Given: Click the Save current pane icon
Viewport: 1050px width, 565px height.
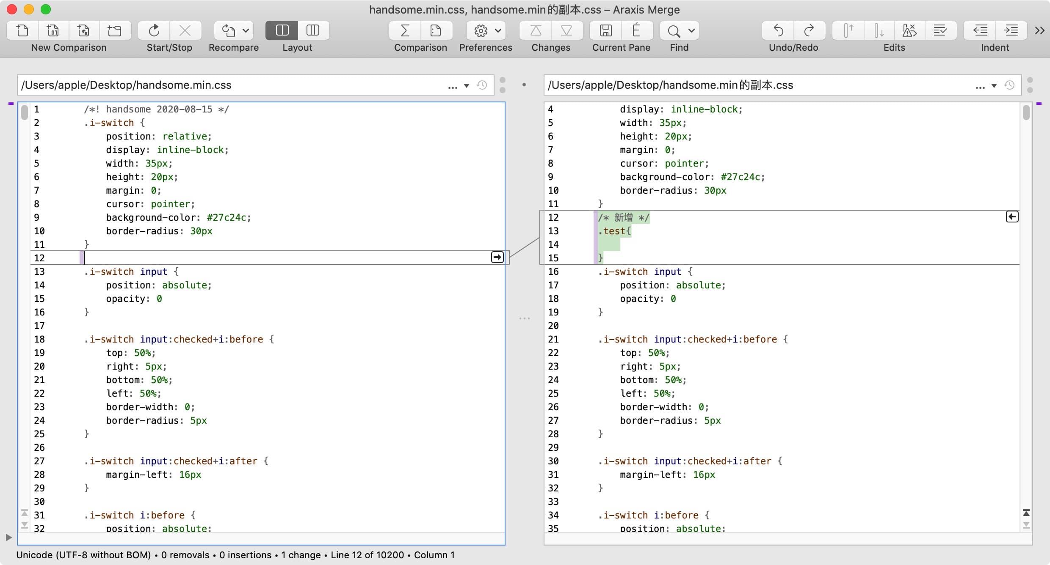Looking at the screenshot, I should 605,30.
